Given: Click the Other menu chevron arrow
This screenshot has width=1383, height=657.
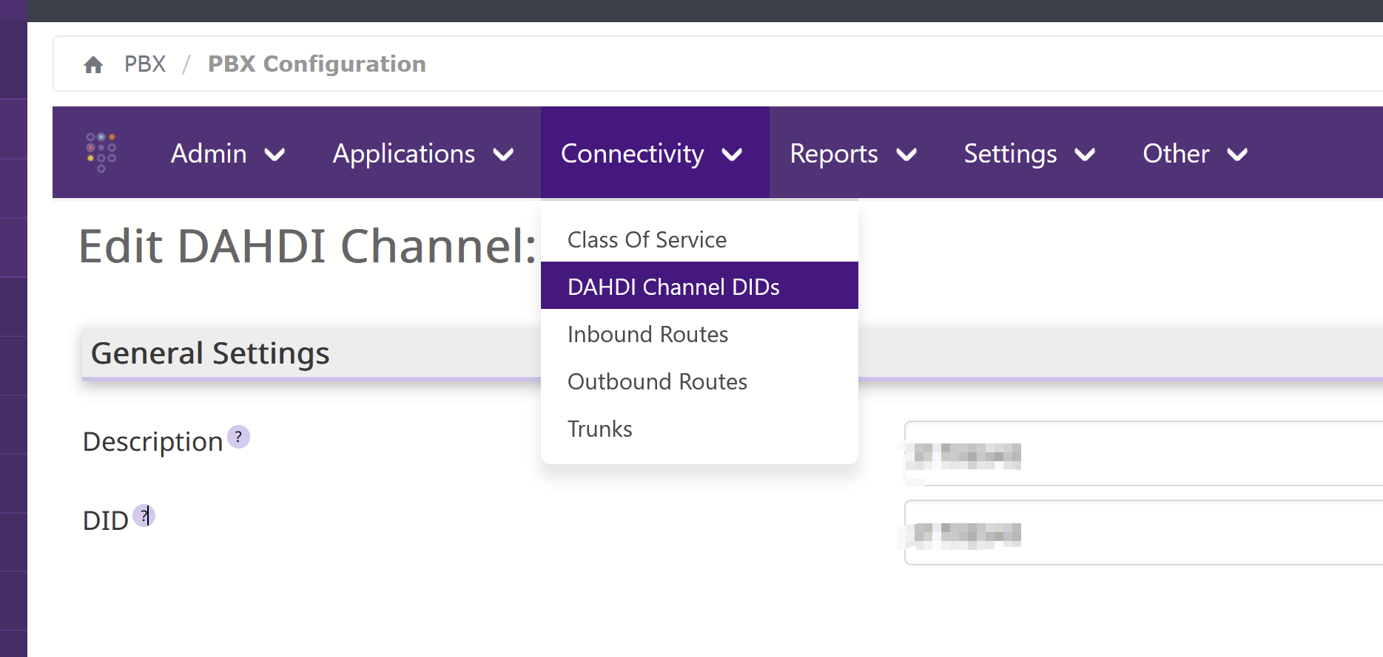Looking at the screenshot, I should click(1237, 154).
